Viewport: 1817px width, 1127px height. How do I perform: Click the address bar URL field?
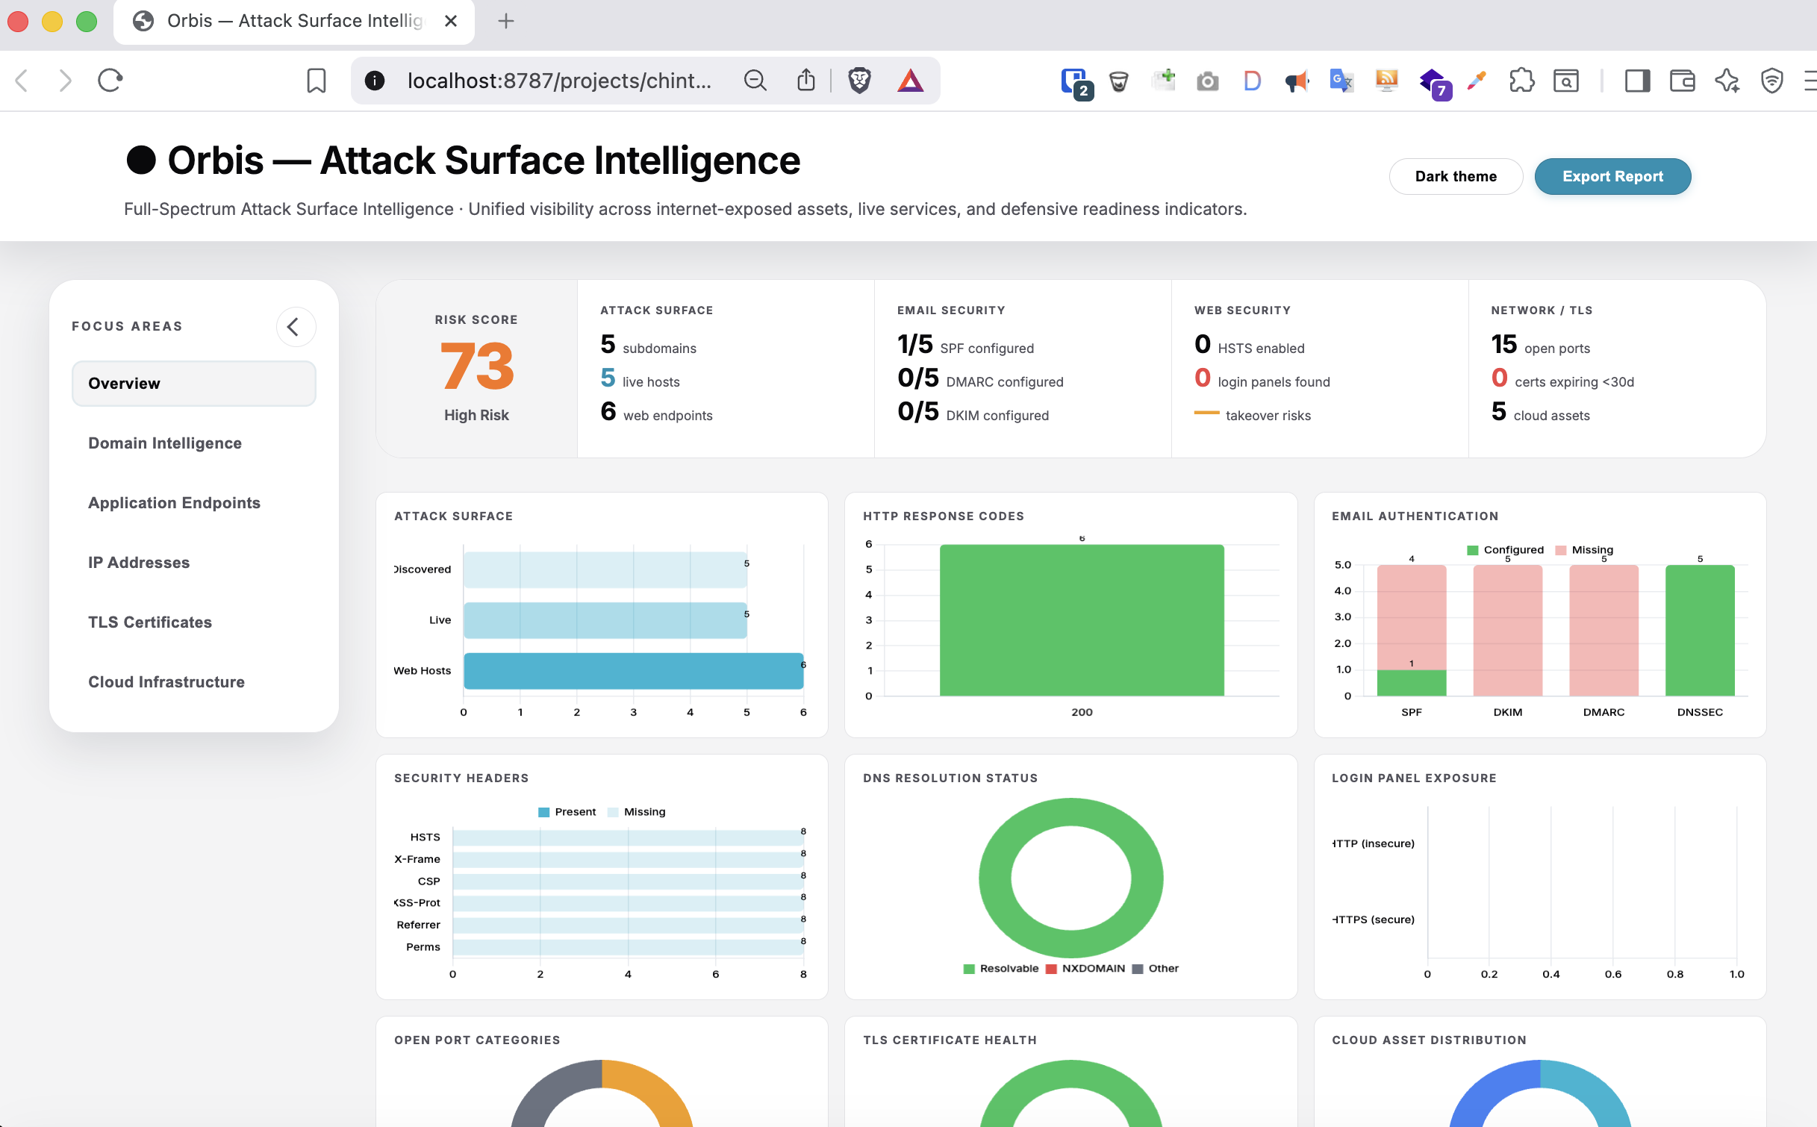tap(560, 81)
